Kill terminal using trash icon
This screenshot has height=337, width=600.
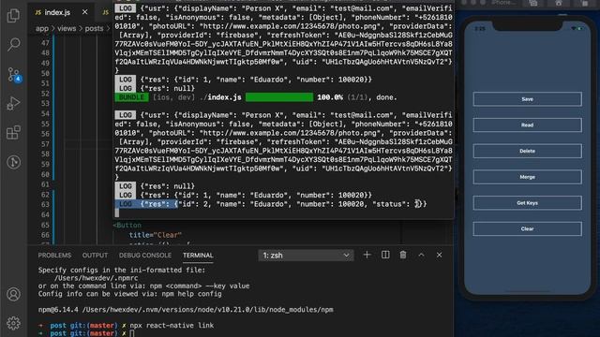403,255
